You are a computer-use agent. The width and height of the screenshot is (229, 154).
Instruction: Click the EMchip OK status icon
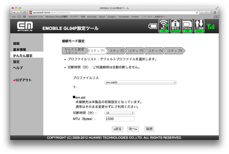click(187, 26)
